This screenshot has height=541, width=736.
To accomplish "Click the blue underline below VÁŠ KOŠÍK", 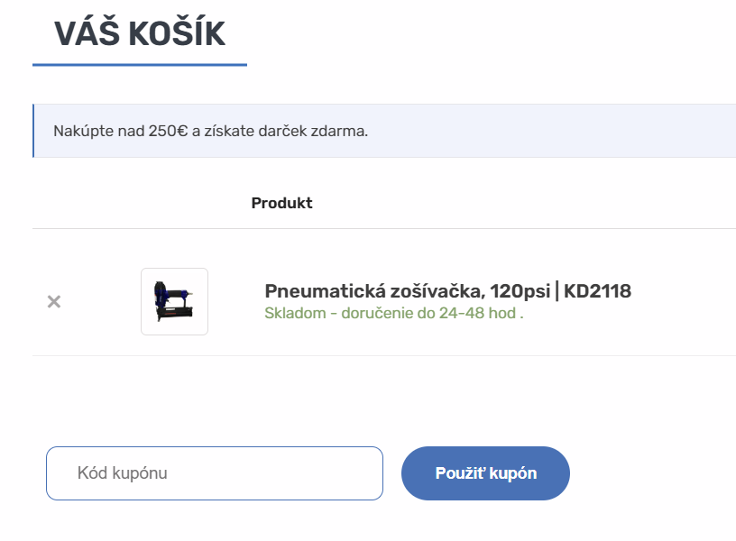I will pos(141,63).
